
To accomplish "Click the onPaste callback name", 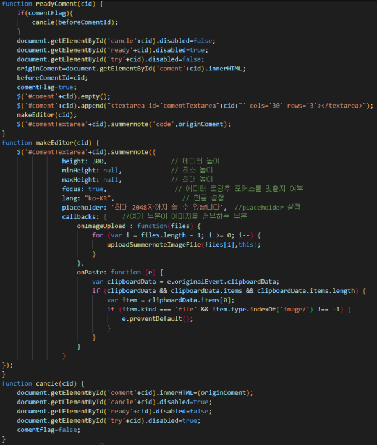I will [90, 273].
